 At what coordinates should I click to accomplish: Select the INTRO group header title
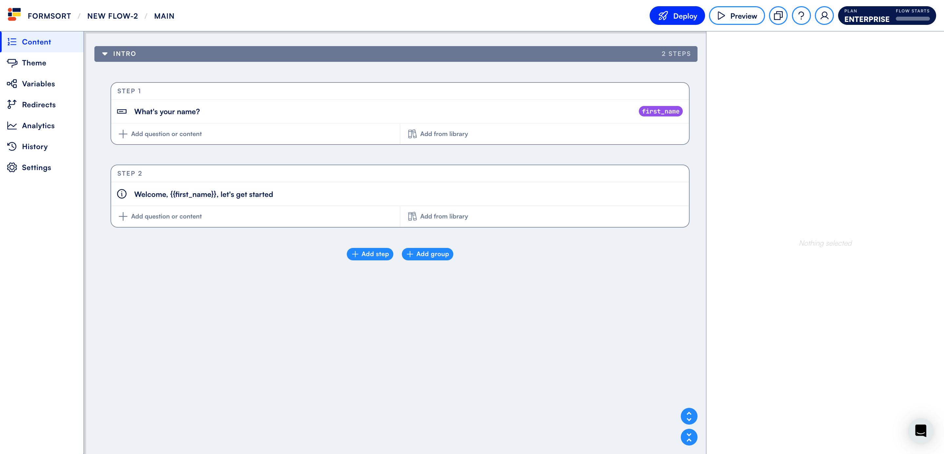click(x=125, y=54)
